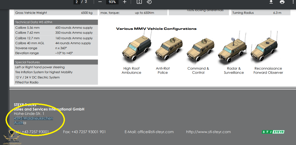
Task: Click the STI STEYR logo
Action: point(273,132)
